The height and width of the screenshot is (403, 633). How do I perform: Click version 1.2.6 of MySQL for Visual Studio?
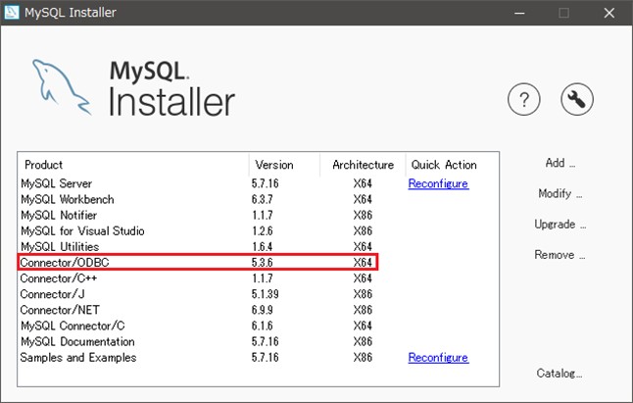[x=263, y=231]
